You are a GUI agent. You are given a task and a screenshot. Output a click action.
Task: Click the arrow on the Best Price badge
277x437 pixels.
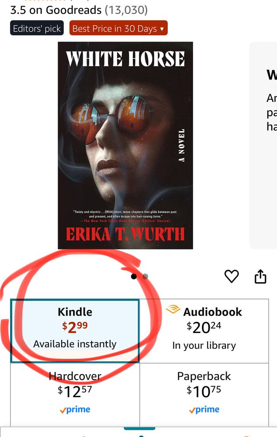pos(162,29)
